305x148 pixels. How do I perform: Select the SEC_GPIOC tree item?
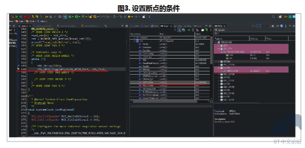click(229, 81)
